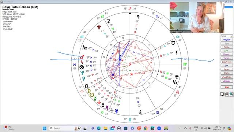Open the Wheel Style options
Screen dimensions: 234x132
(227, 77)
